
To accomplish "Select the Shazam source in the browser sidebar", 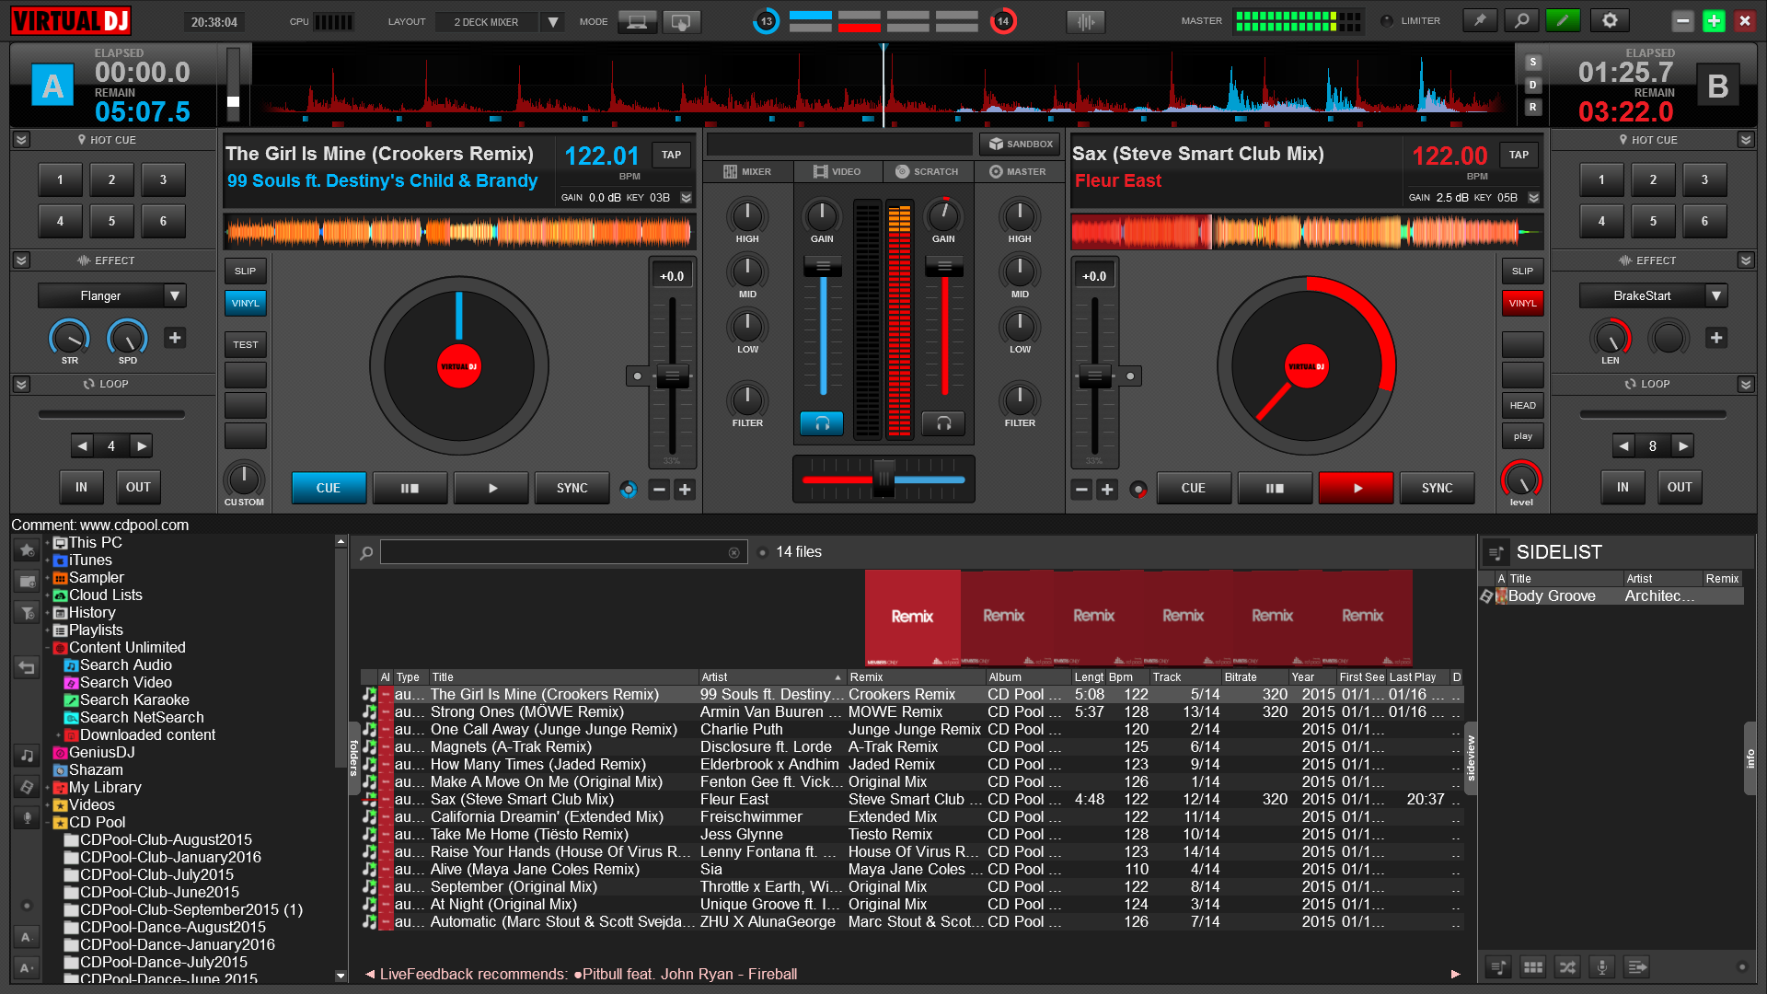I will pos(98,769).
